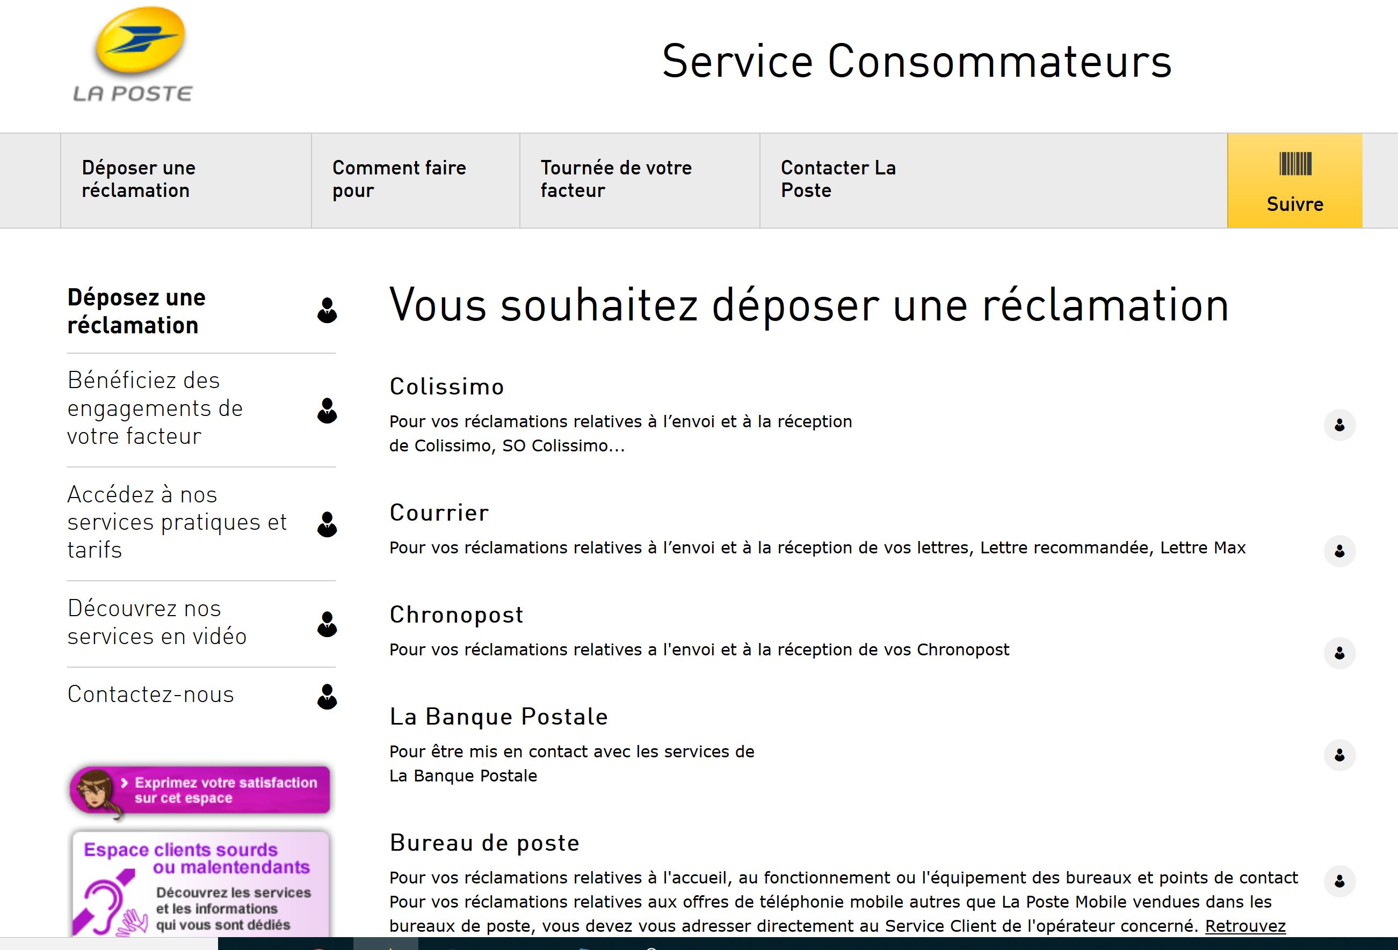This screenshot has height=950, width=1398.
Task: Open Comment faire pour menu item
Action: (399, 179)
